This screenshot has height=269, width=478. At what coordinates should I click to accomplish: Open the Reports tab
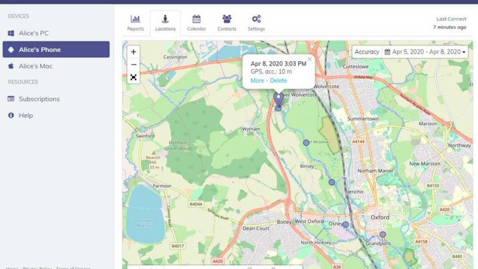click(x=136, y=23)
